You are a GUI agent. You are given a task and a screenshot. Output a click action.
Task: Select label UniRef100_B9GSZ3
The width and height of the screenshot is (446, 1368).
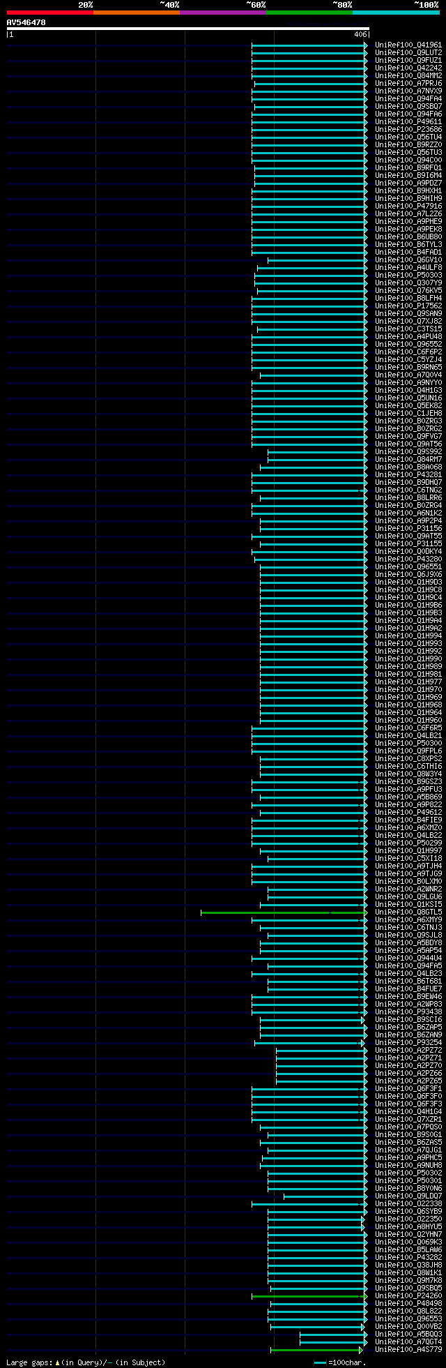[408, 781]
